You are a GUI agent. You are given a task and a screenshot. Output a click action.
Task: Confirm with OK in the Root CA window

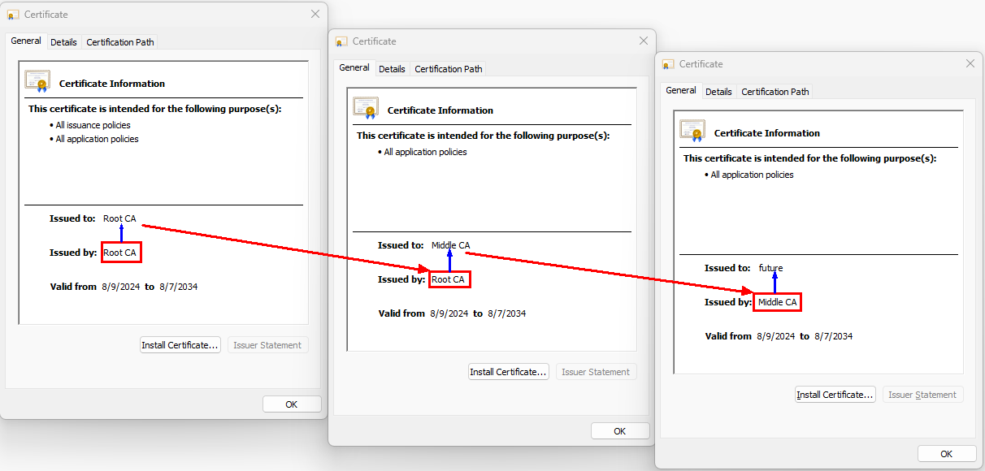click(x=292, y=404)
